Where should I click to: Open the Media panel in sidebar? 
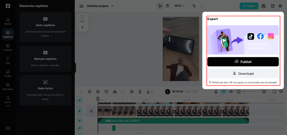8,21
